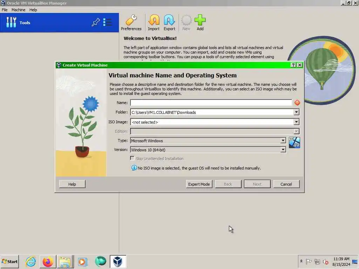Launch Firefox from the taskbar

[x=48, y=261]
